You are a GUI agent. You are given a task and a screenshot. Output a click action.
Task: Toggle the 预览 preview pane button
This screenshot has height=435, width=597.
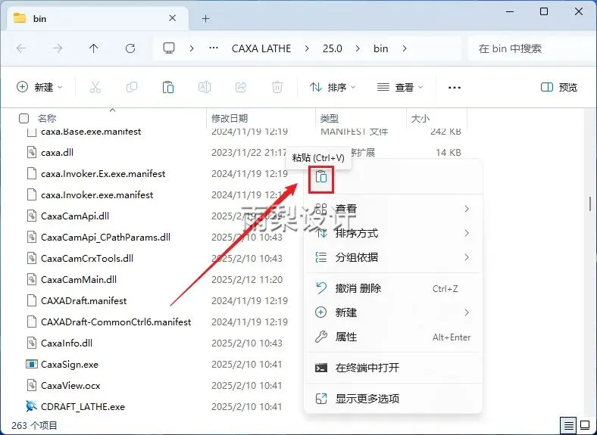(559, 88)
